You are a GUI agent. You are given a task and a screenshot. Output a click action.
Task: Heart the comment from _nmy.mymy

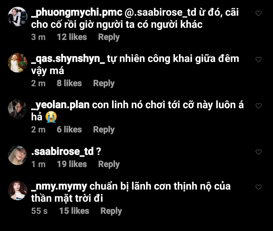(x=258, y=187)
